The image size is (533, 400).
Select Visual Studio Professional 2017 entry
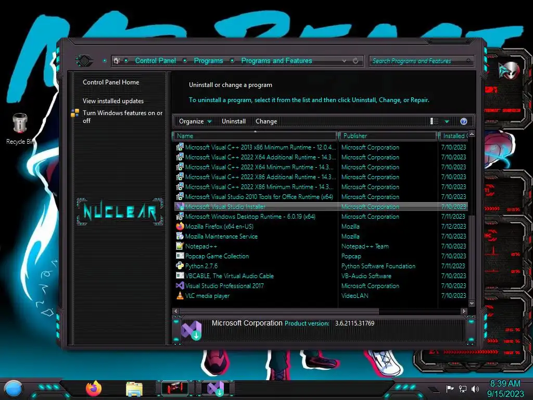322,286
